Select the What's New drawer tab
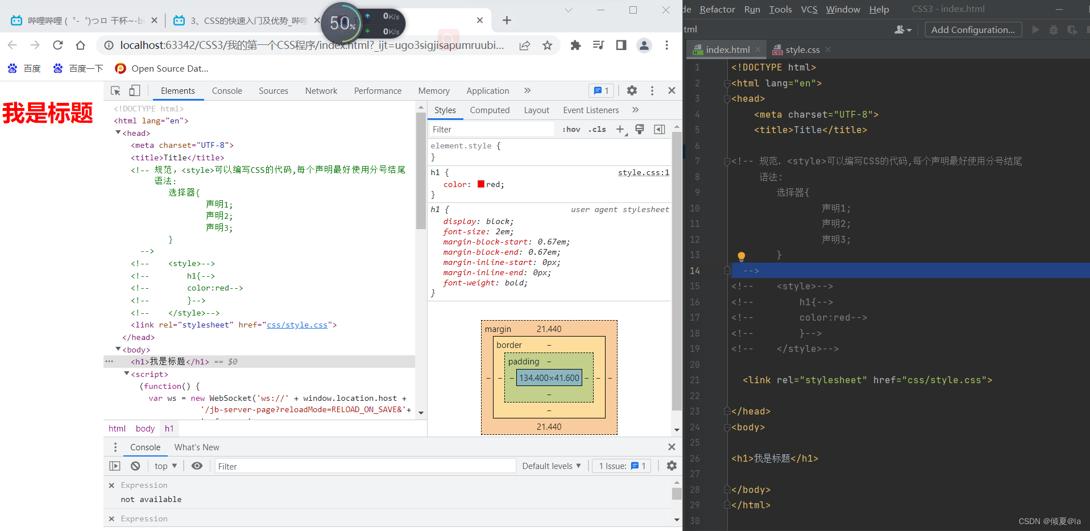Image resolution: width=1090 pixels, height=531 pixels. [x=197, y=447]
